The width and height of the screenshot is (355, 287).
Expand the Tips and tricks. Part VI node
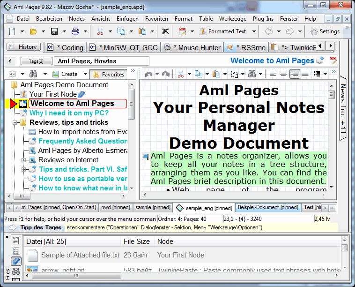23,169
